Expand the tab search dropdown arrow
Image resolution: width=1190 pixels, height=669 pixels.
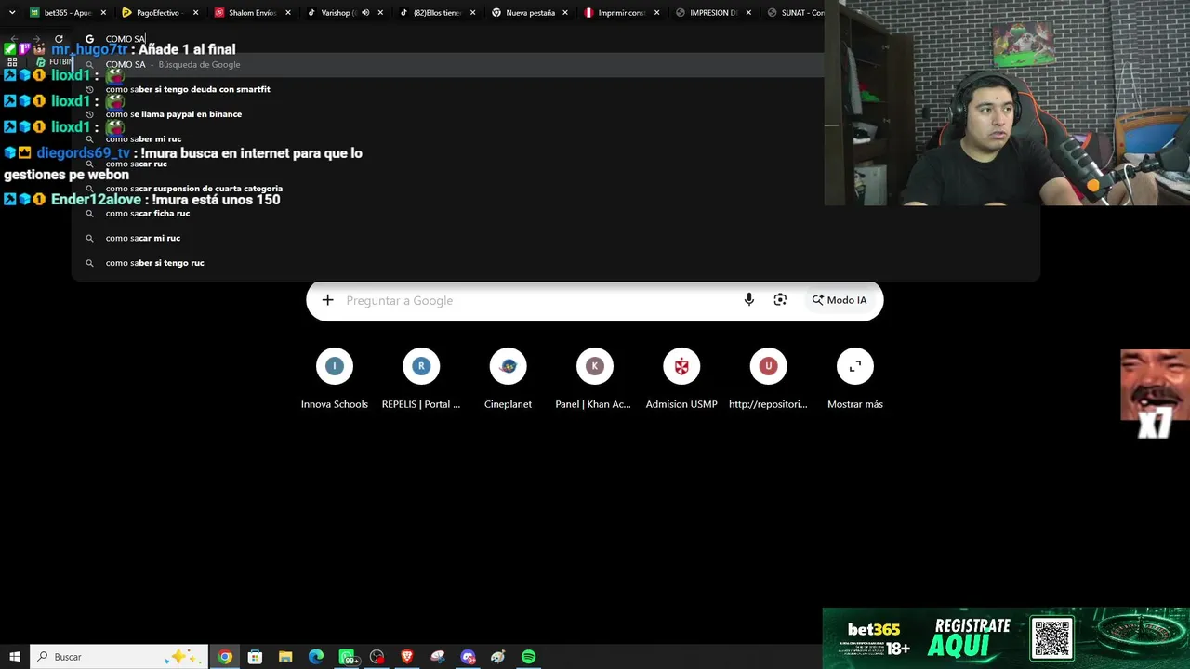(x=12, y=13)
